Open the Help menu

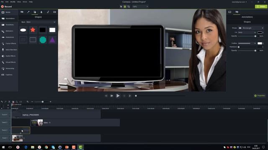(x=31, y=2)
